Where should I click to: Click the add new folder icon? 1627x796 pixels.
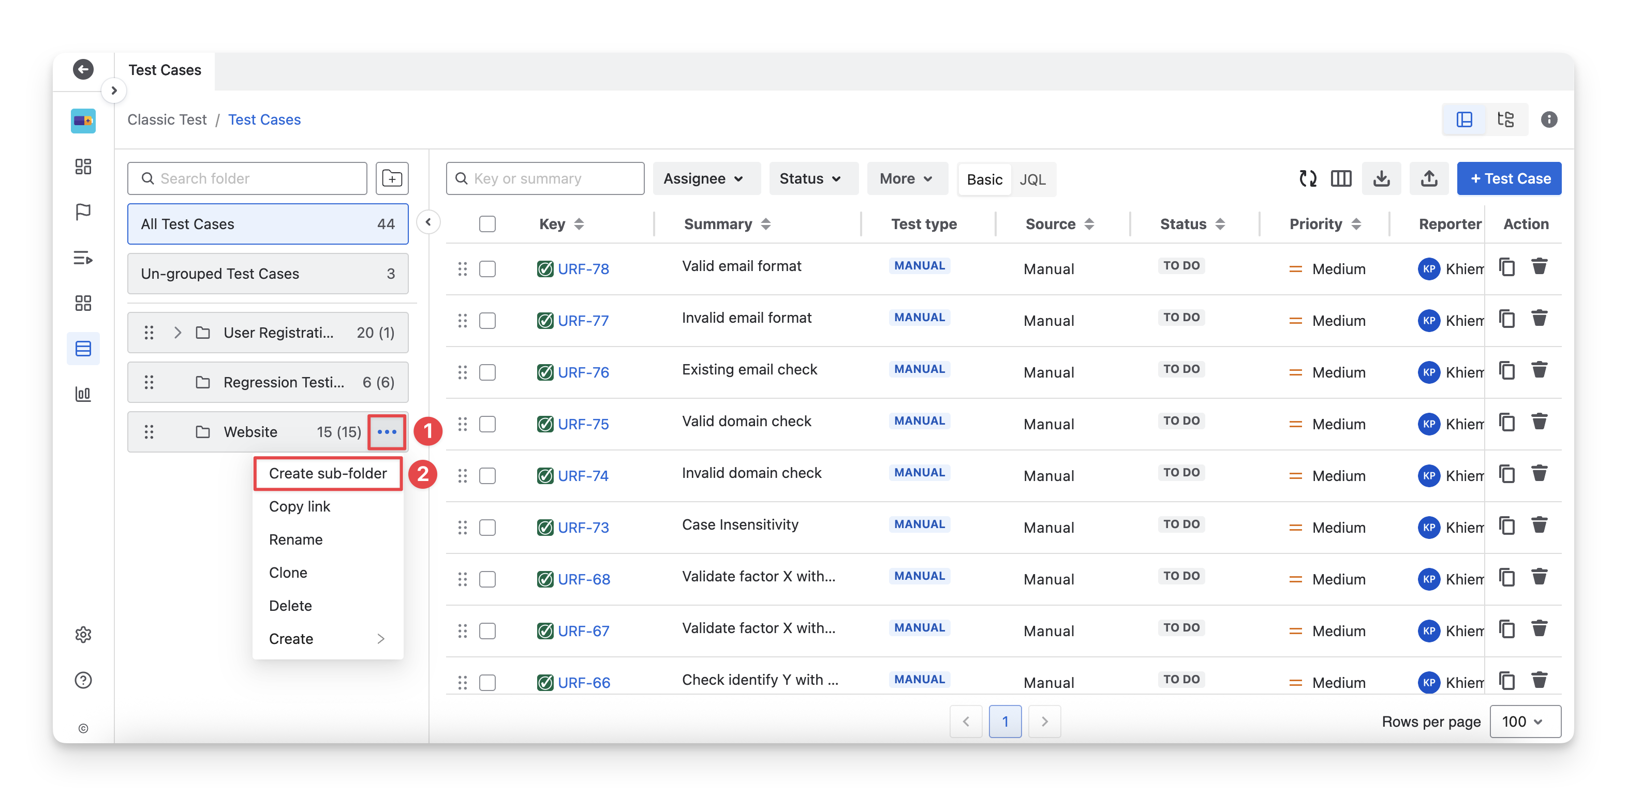tap(392, 178)
